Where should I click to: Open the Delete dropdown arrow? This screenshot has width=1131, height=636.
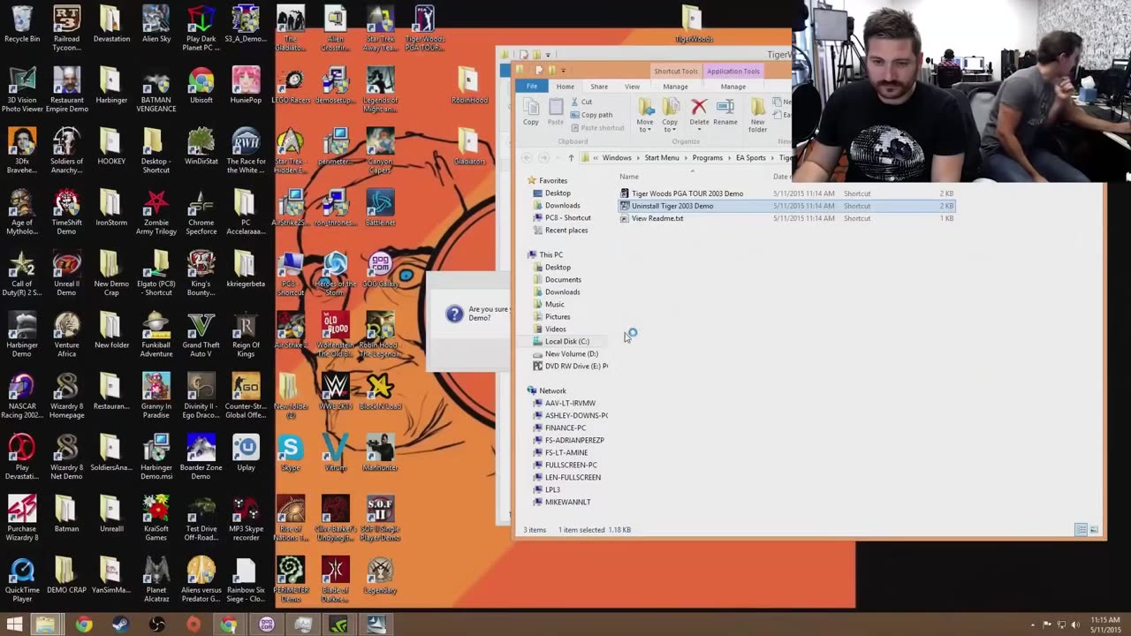click(699, 130)
